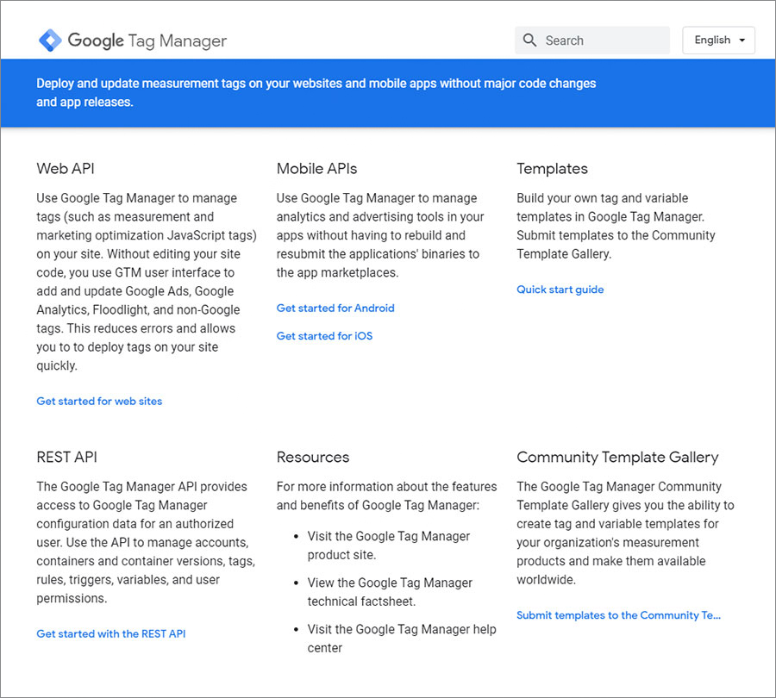Open the English language dropdown
This screenshot has width=776, height=698.
[x=718, y=40]
